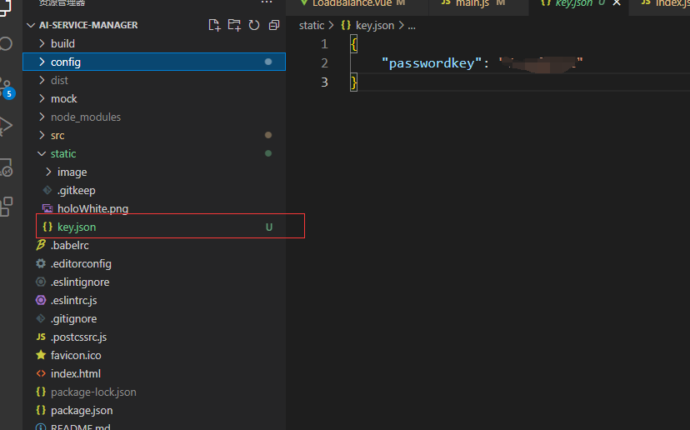
Task: Open favicon.ico in the explorer
Action: coord(154,356)
